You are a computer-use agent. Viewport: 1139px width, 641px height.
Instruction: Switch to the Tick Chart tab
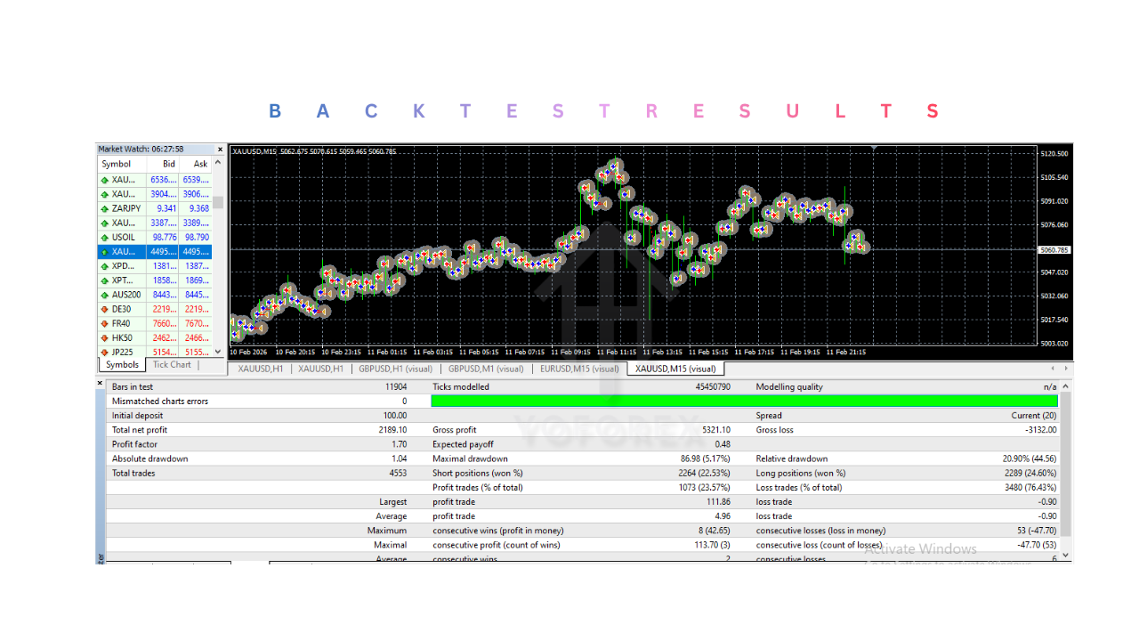[x=171, y=365]
